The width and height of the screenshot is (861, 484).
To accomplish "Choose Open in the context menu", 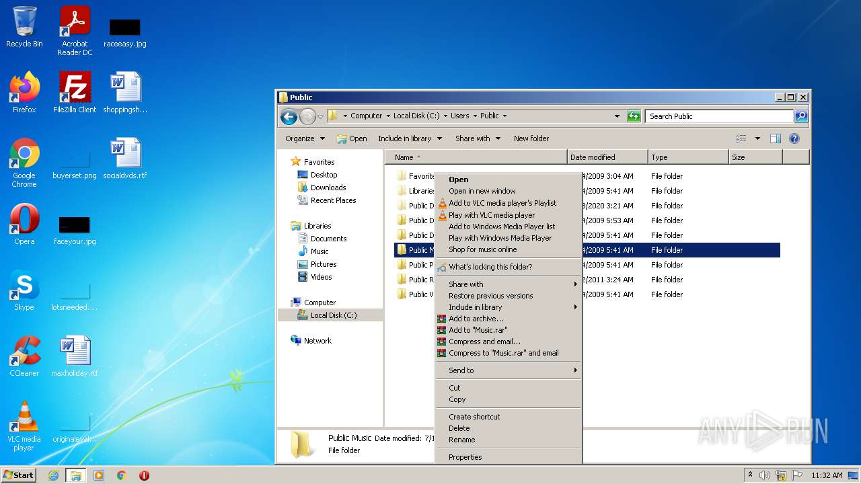I will (x=508, y=179).
